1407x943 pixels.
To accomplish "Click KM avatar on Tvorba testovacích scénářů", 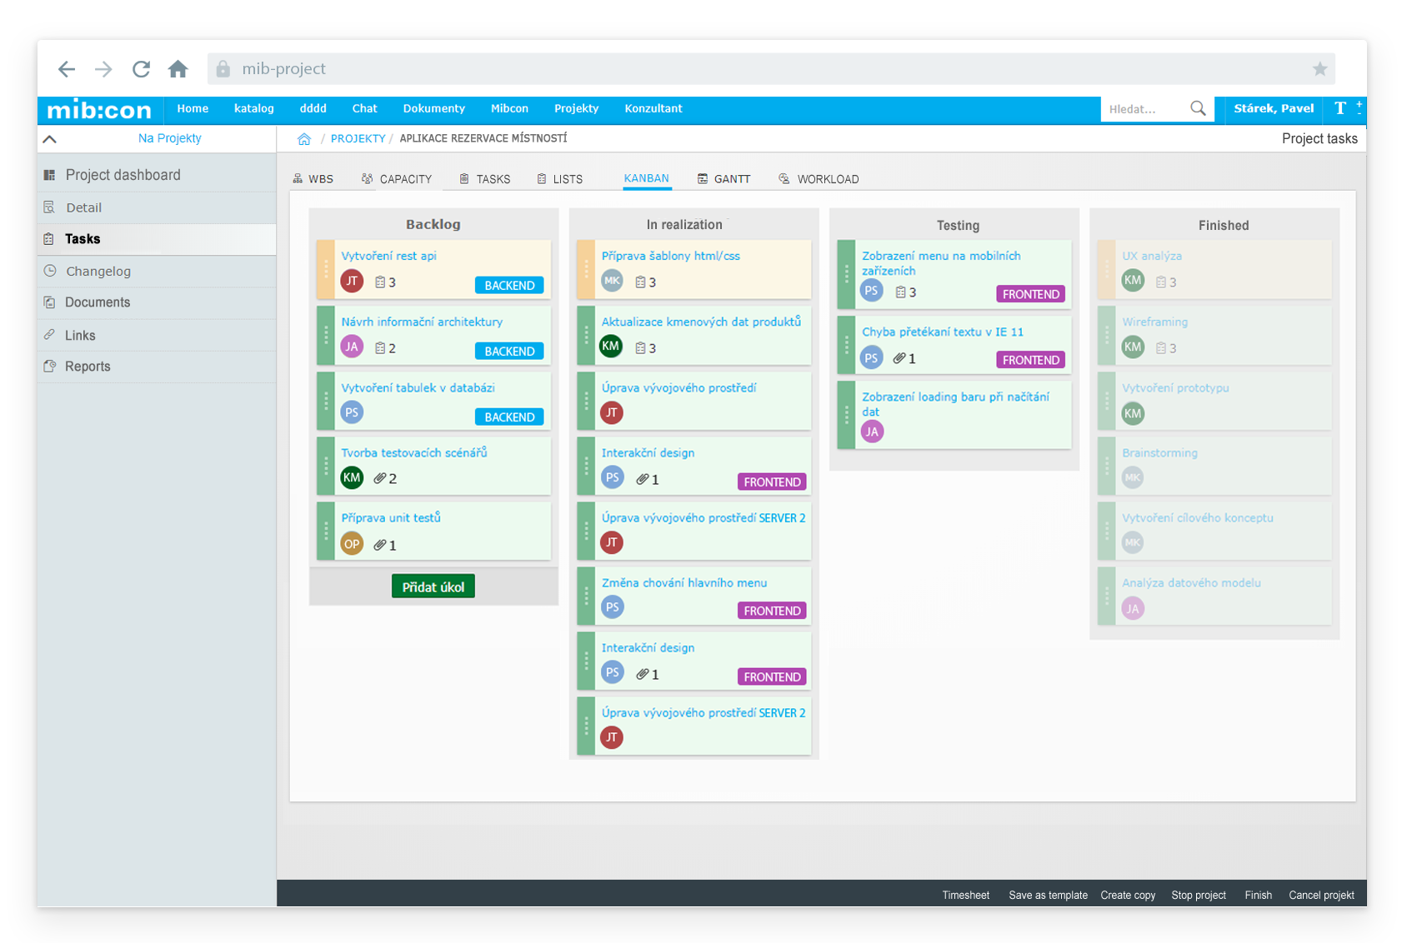I will coord(352,477).
